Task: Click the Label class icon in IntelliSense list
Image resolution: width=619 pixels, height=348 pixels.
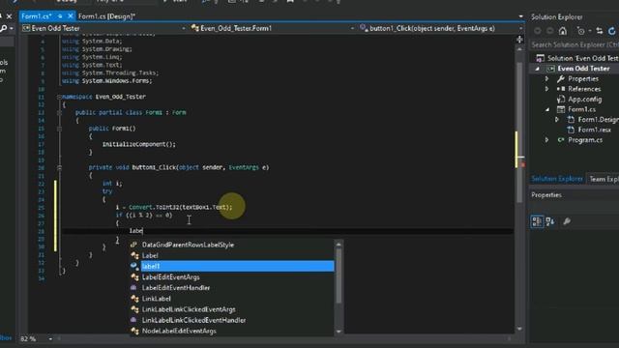Action: click(134, 255)
